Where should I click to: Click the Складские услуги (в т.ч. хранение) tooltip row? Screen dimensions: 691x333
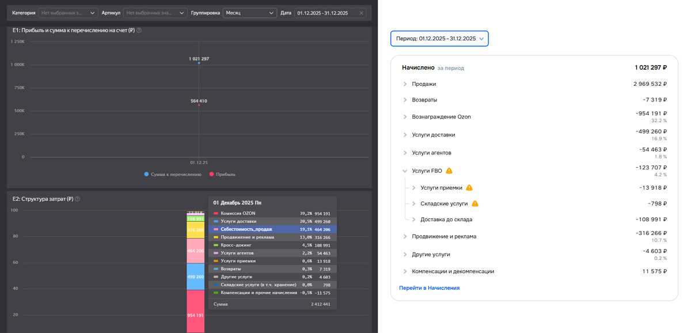click(x=273, y=285)
